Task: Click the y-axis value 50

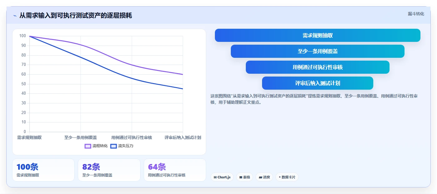Action: pyautogui.click(x=24, y=84)
